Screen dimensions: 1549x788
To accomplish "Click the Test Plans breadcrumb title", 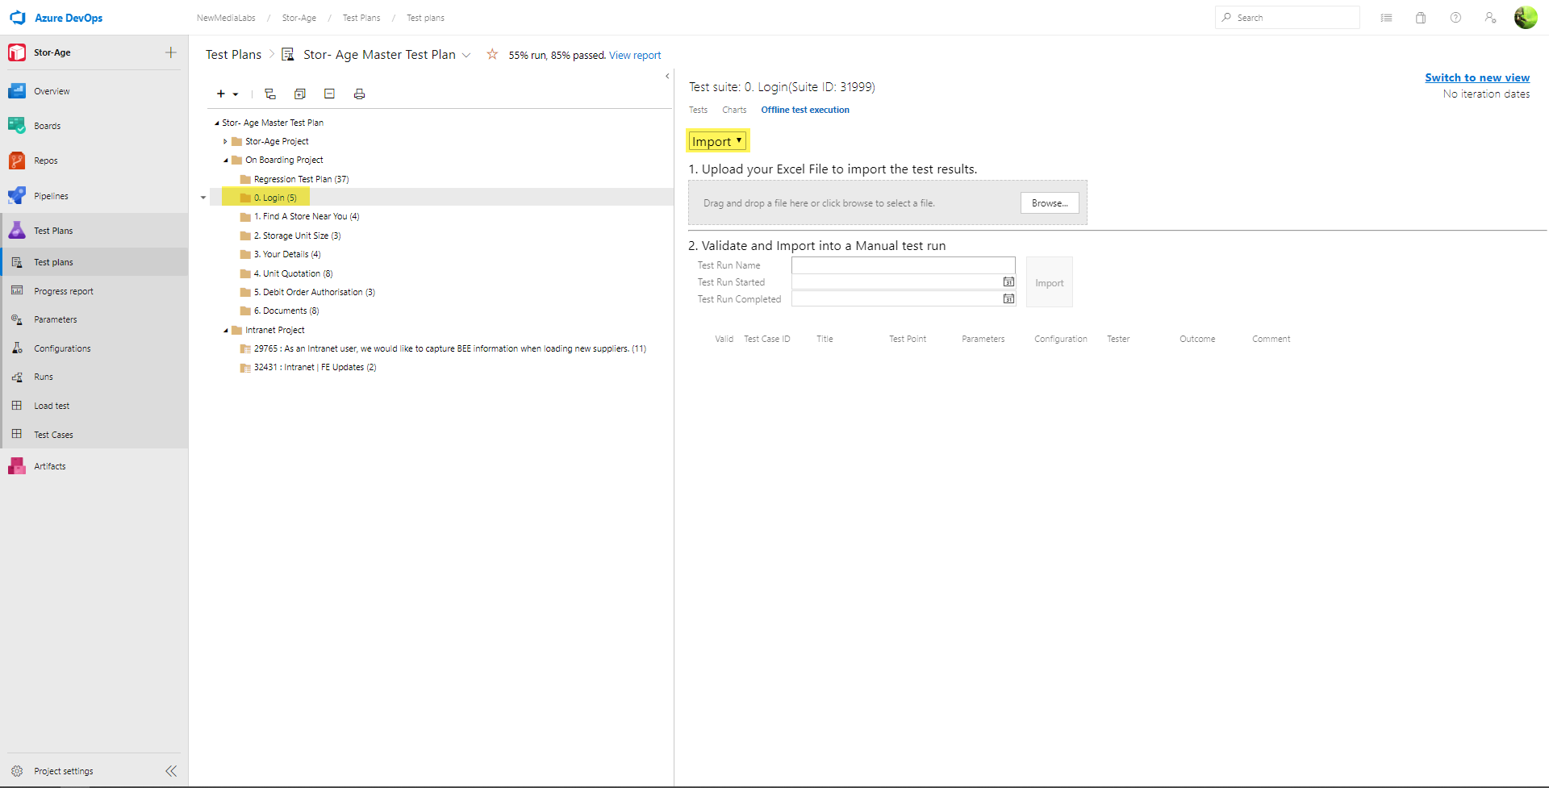I will point(233,54).
